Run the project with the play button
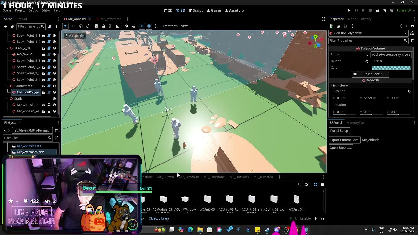Viewport: 418px width, 235px height. 349,10
